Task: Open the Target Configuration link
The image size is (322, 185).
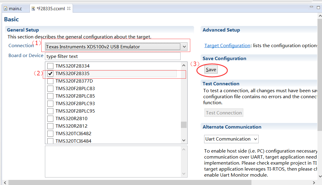Action: click(227, 46)
